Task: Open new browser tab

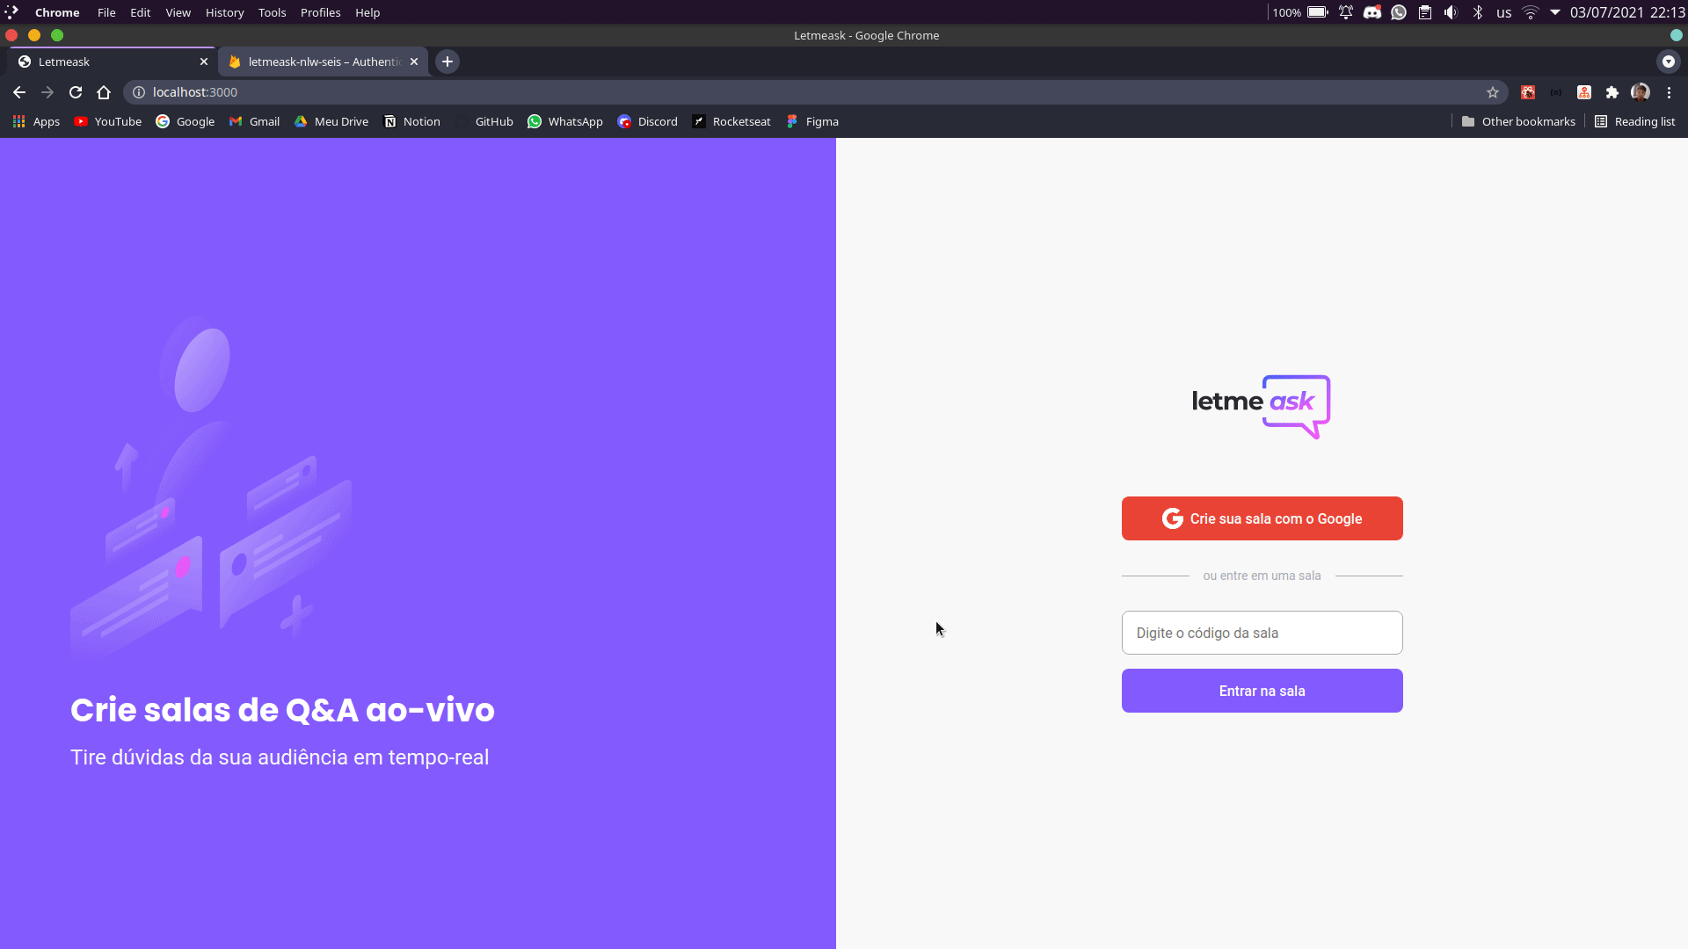Action: pos(447,62)
